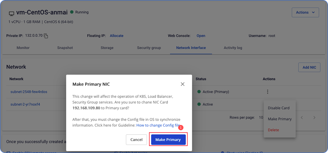Open the Activity log tab
This screenshot has height=153, width=328.
click(233, 48)
